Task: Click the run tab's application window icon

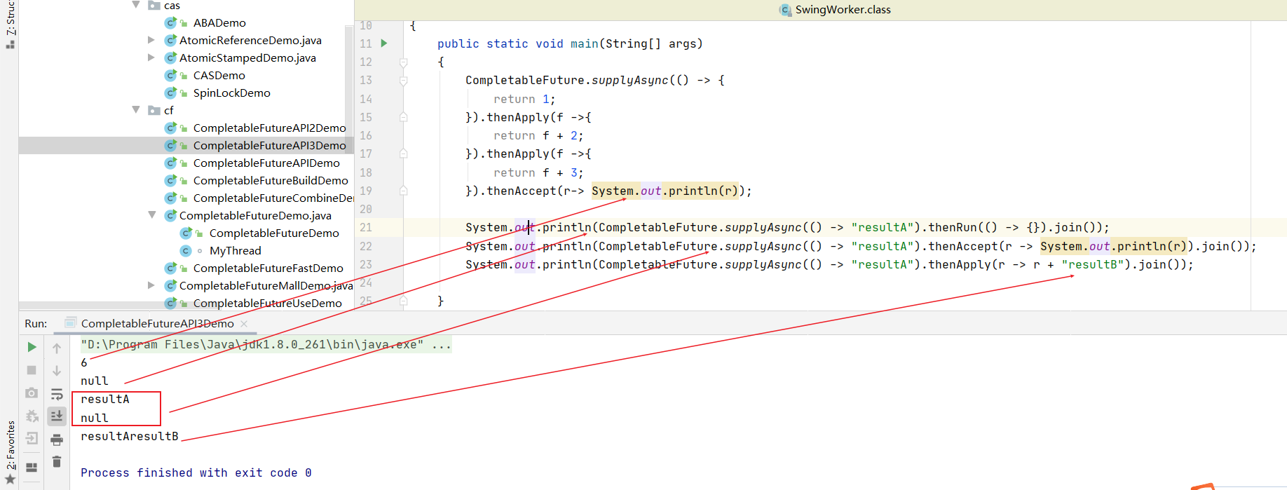Action: pos(70,322)
